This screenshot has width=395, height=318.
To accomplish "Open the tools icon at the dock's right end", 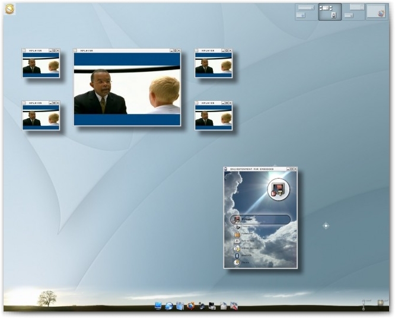I will 234,306.
